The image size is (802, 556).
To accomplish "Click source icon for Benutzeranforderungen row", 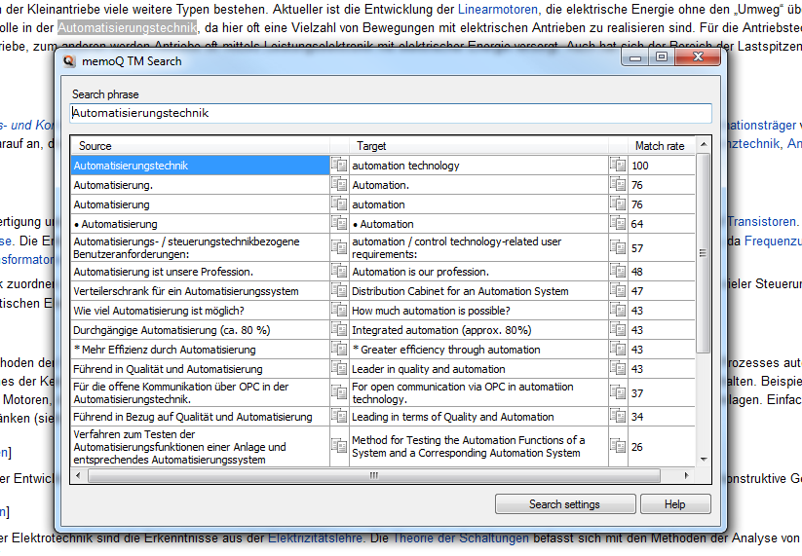I will pos(339,248).
